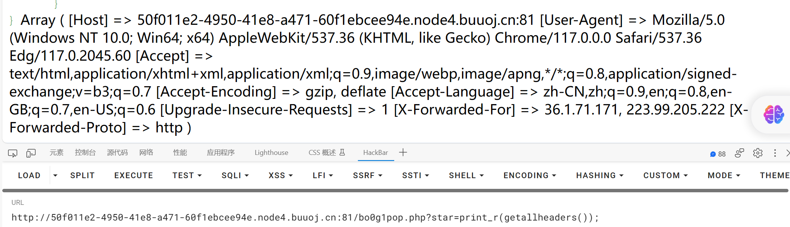
Task: Open the ENCODING dropdown menu
Action: tap(530, 175)
